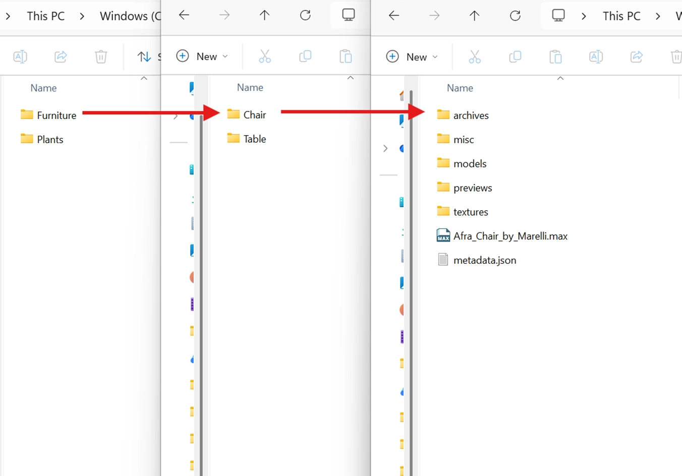Select the metadata.json file
This screenshot has width=682, height=476.
point(477,260)
